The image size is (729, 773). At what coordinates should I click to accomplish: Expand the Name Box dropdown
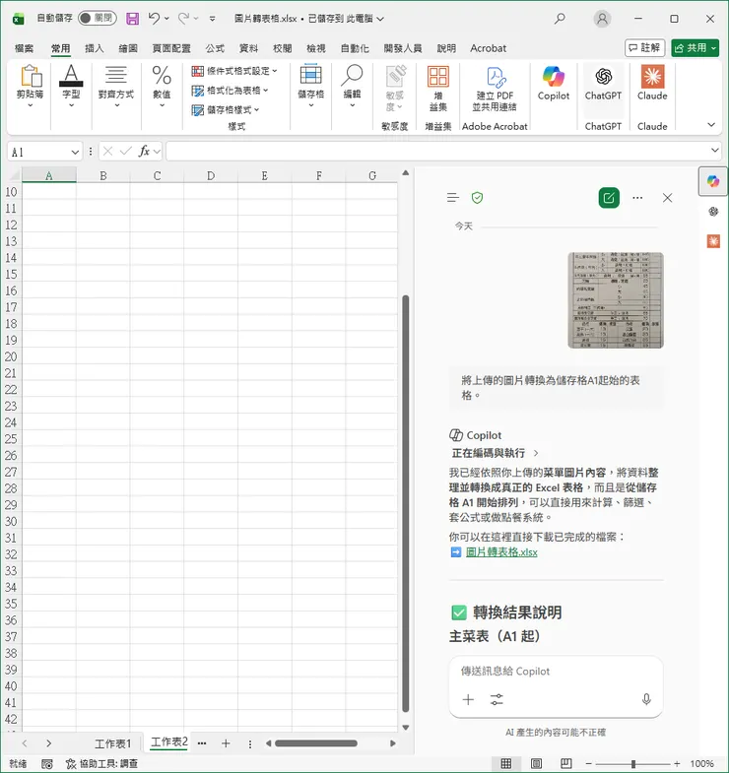pos(75,152)
